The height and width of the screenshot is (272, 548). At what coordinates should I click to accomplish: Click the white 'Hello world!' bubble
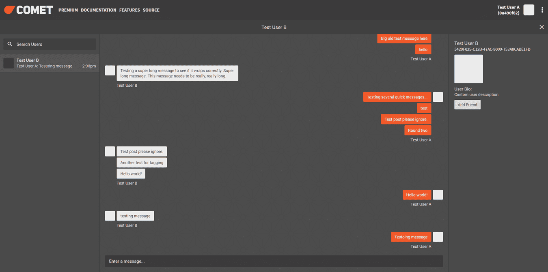click(x=131, y=173)
